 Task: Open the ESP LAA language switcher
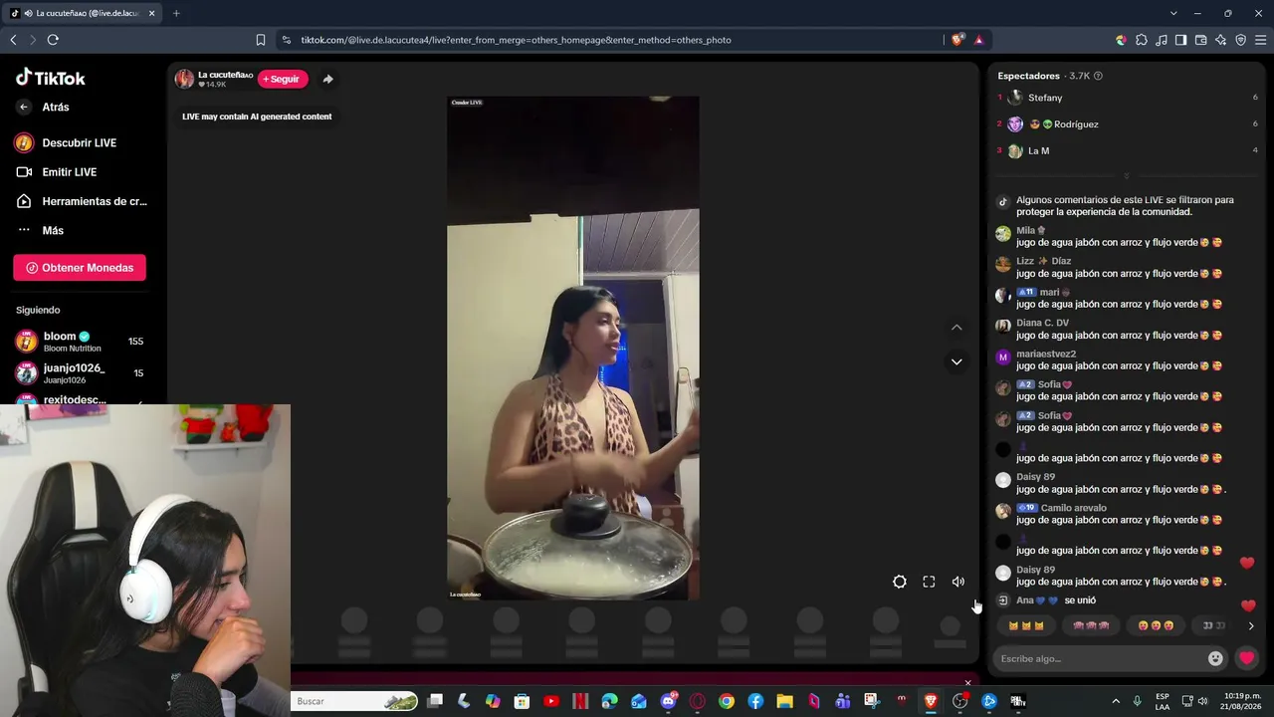[x=1163, y=701]
